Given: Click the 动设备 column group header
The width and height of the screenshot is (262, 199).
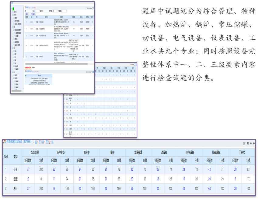Looking at the screenshot, I should pos(164,152).
